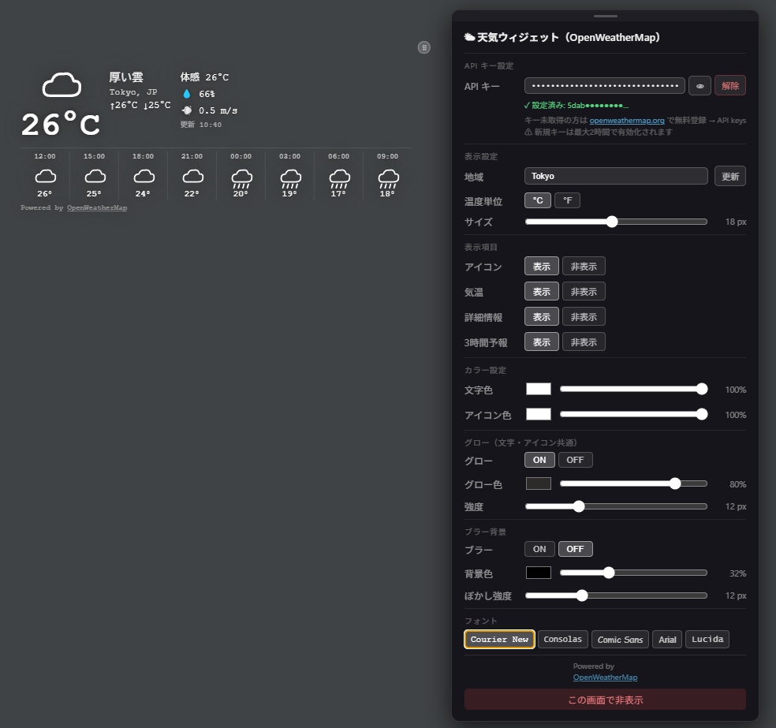Open the 文字色 color swatch
776x728 pixels.
click(539, 389)
